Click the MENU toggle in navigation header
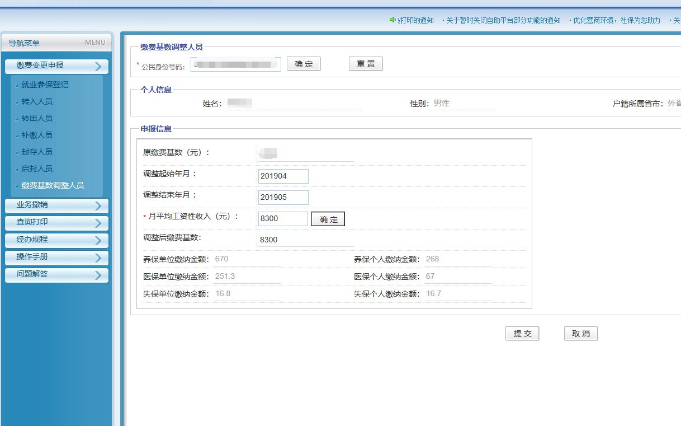 pos(94,42)
